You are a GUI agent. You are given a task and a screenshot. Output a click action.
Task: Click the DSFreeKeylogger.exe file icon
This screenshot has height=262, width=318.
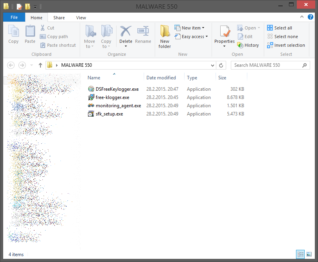tap(91, 89)
